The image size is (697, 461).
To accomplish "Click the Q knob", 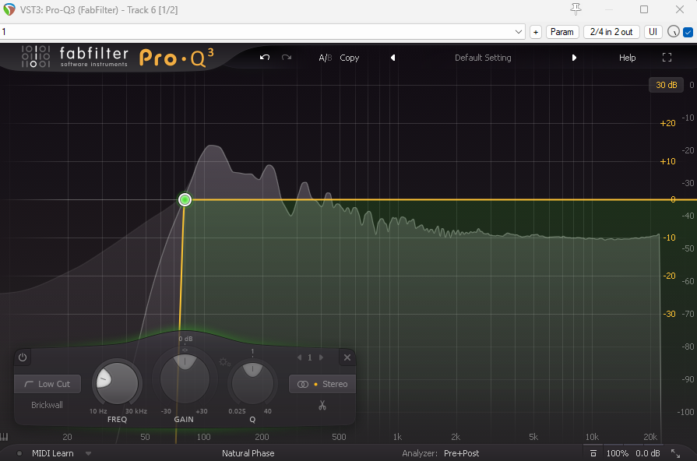I will point(252,383).
